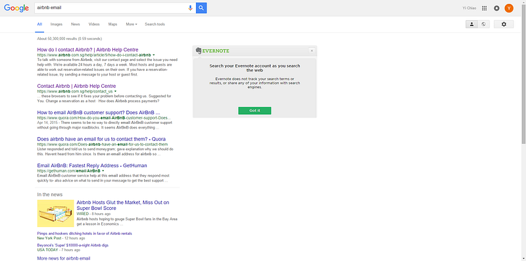The height and width of the screenshot is (261, 526).
Task: Open Contact Airbnb Help Centre result
Action: pyautogui.click(x=76, y=86)
